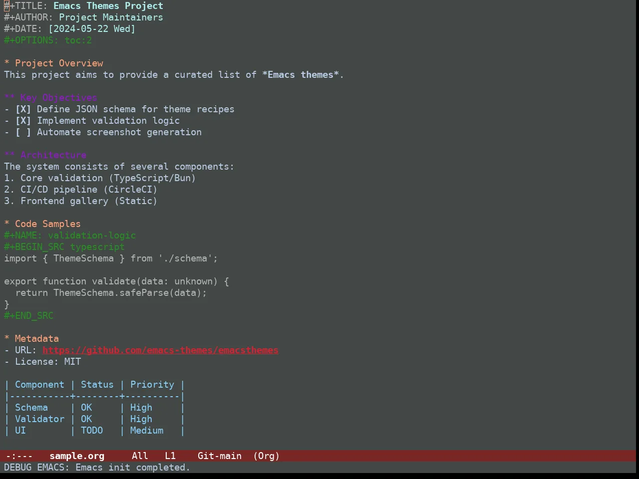Click the -:--- buffer status flags

(19, 456)
